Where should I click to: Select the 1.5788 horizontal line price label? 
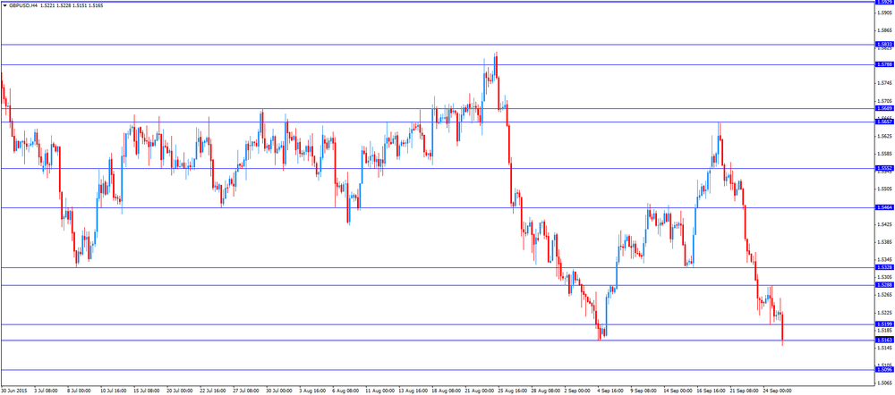(x=883, y=64)
